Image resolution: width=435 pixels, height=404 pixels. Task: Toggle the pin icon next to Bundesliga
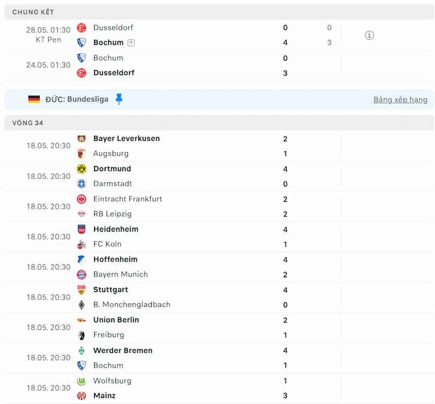119,99
